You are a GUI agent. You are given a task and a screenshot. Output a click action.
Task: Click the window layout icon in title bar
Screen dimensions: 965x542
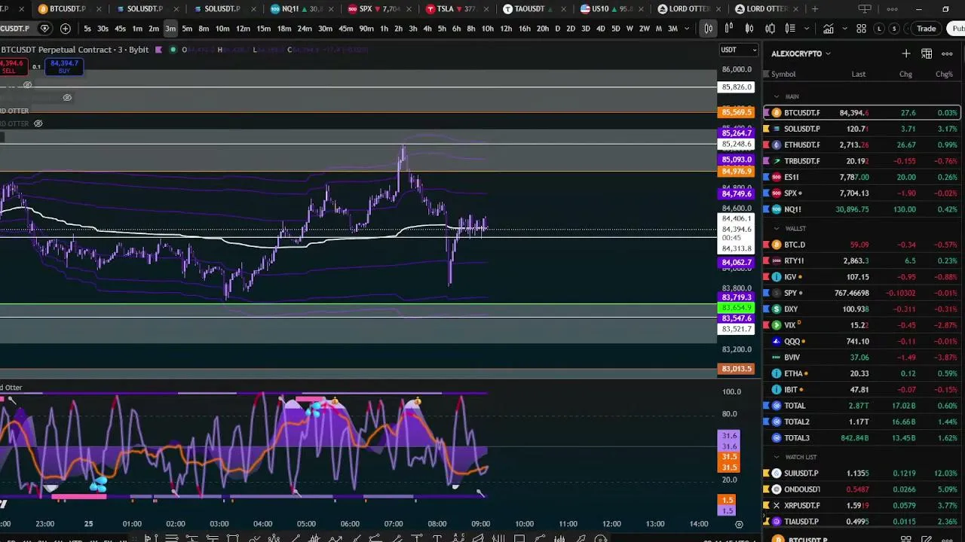(x=865, y=9)
